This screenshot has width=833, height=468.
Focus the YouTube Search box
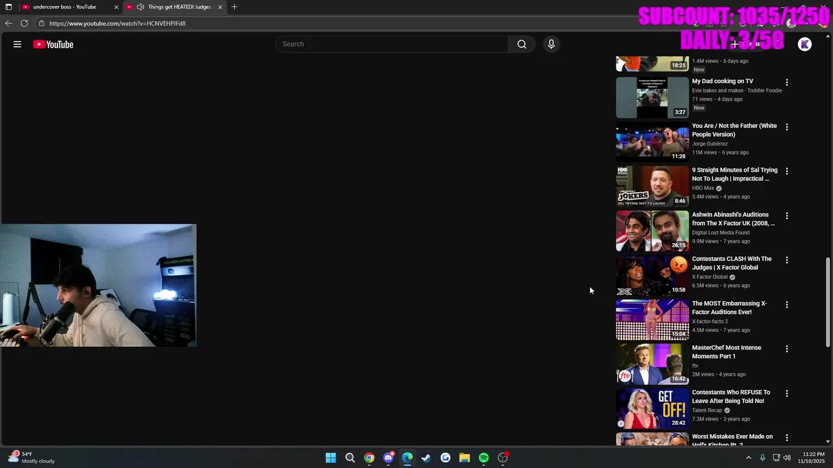392,44
